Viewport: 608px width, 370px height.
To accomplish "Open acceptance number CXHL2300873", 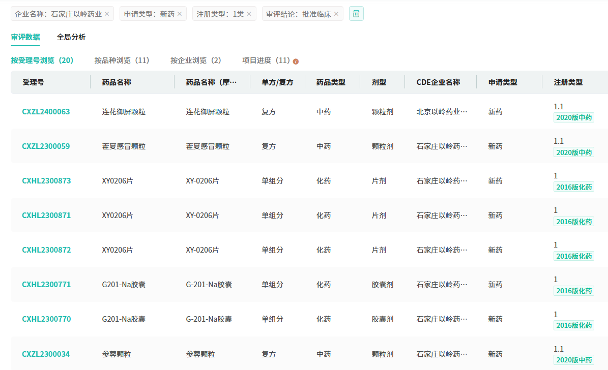I will coord(46,181).
